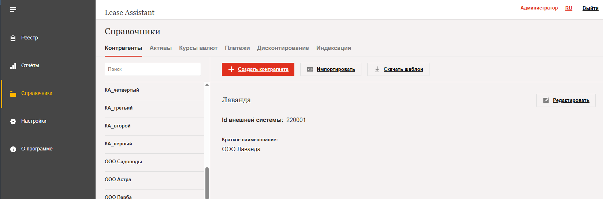Click the О программе info icon
603x199 pixels.
coord(13,149)
